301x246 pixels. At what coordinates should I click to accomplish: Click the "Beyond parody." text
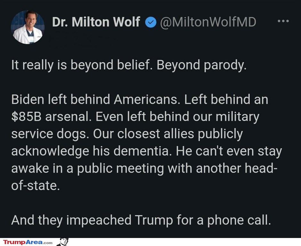click(201, 65)
